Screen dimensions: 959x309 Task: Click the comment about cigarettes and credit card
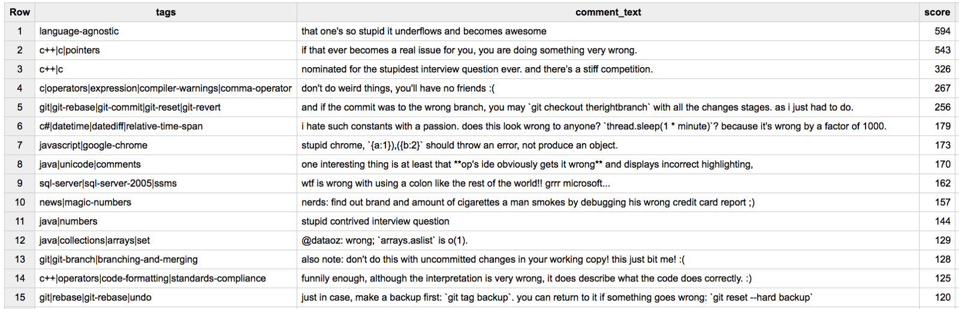point(527,202)
